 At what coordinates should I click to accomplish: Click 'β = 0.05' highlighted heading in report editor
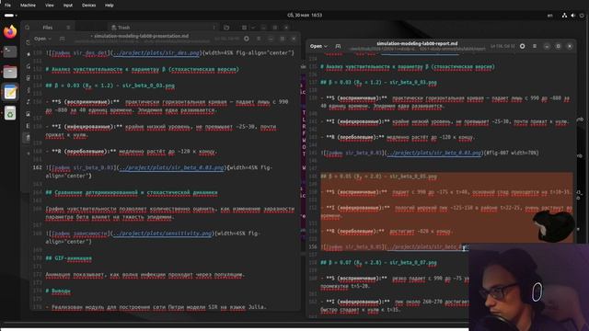pos(378,177)
